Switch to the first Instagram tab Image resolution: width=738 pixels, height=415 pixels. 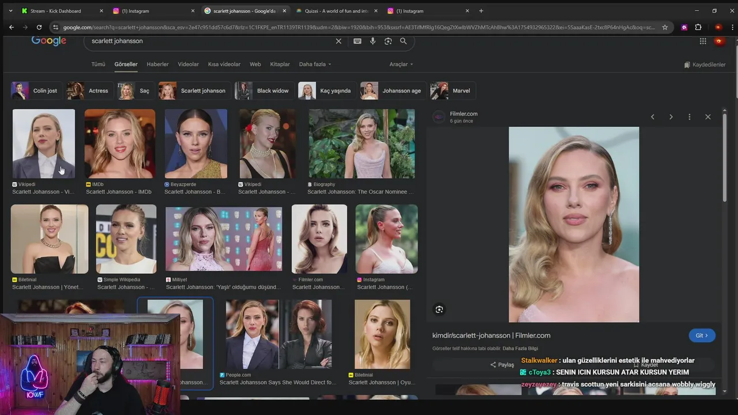(153, 11)
